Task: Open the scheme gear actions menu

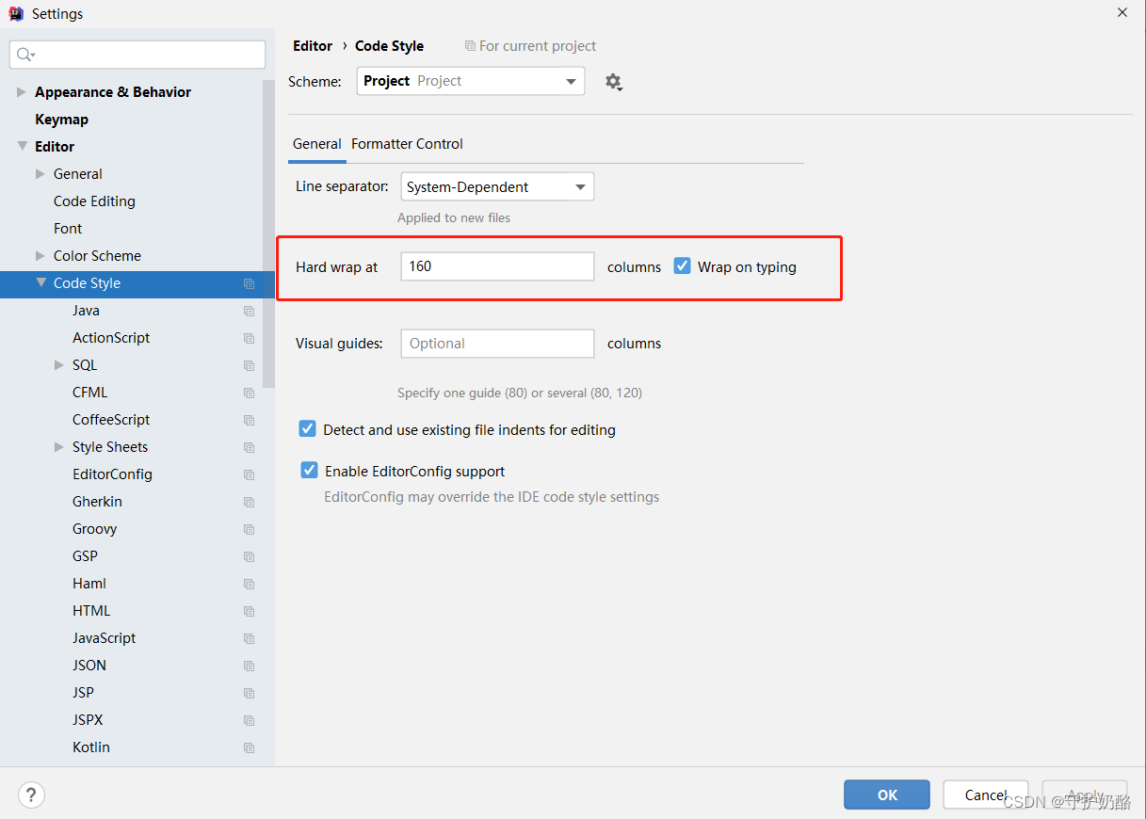Action: tap(614, 82)
